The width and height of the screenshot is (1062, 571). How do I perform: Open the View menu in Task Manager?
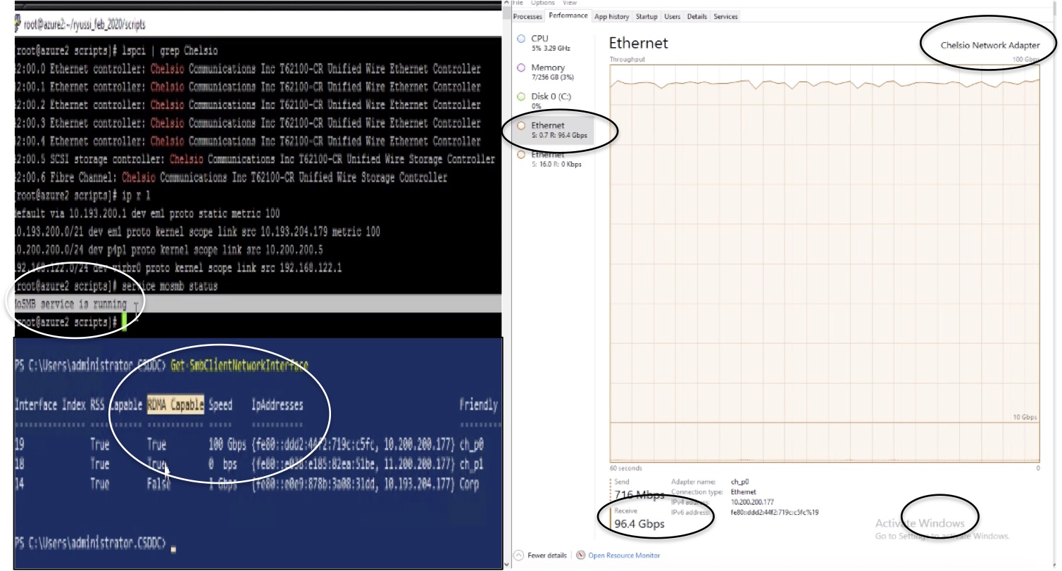click(x=570, y=3)
